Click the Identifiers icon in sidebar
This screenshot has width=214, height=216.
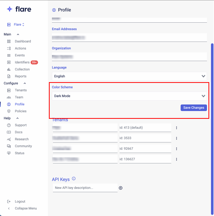9,62
